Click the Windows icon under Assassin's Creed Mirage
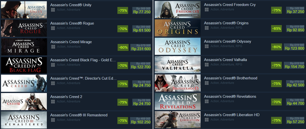The height and width of the screenshot is (129, 306). click(x=53, y=47)
